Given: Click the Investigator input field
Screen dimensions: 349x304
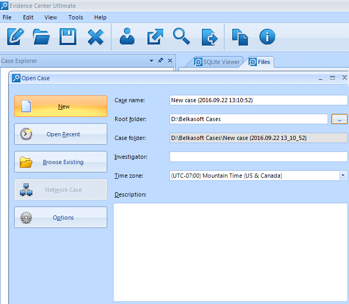Looking at the screenshot, I should tap(258, 157).
